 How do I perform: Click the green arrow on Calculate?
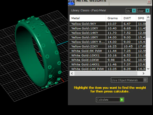coord(122,100)
